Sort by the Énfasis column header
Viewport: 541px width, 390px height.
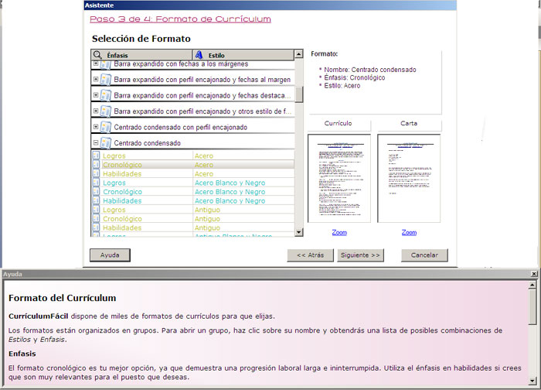coord(141,55)
